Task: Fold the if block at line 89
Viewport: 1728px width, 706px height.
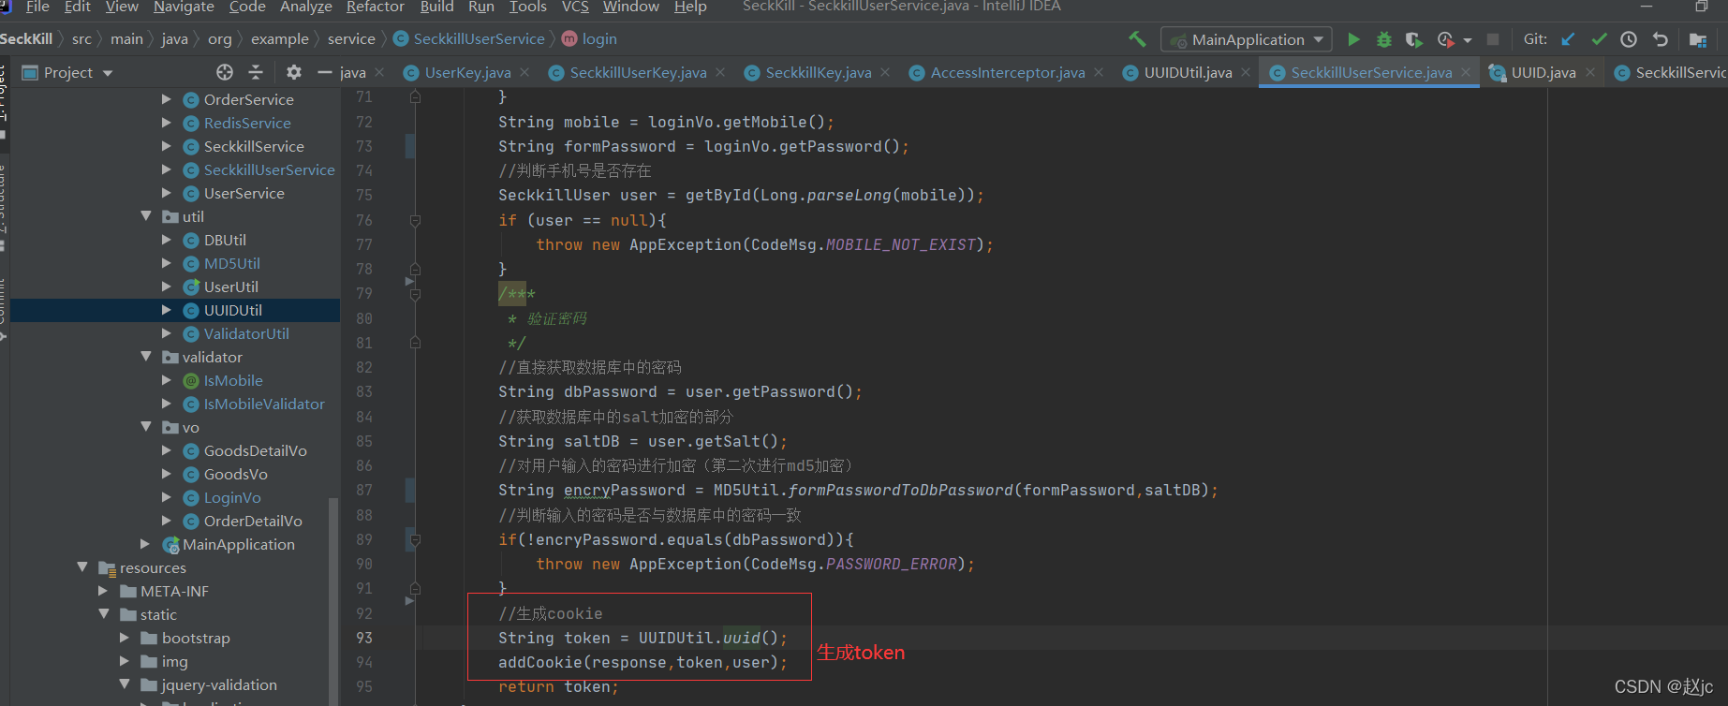Action: coord(415,539)
